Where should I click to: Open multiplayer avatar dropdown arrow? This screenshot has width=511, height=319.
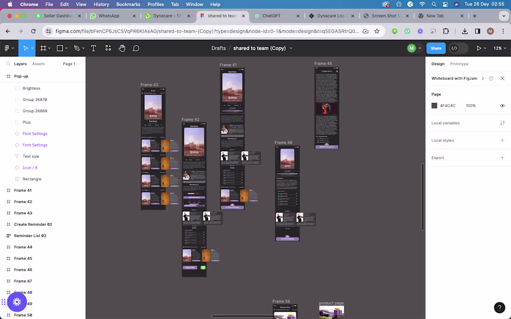tap(420, 48)
